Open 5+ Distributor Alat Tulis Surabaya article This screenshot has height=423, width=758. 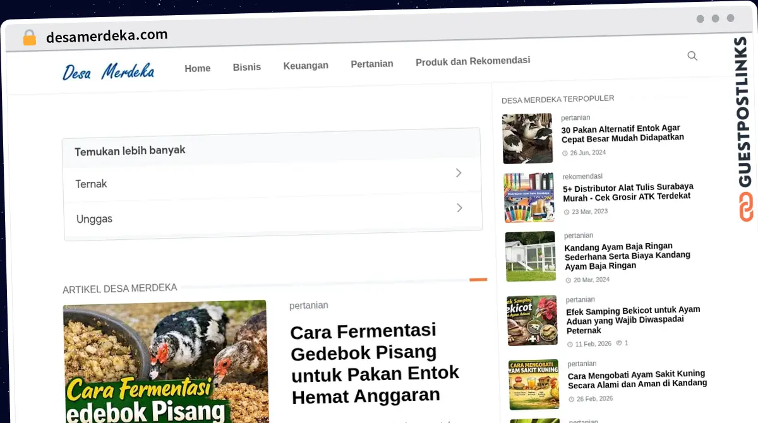(x=628, y=191)
